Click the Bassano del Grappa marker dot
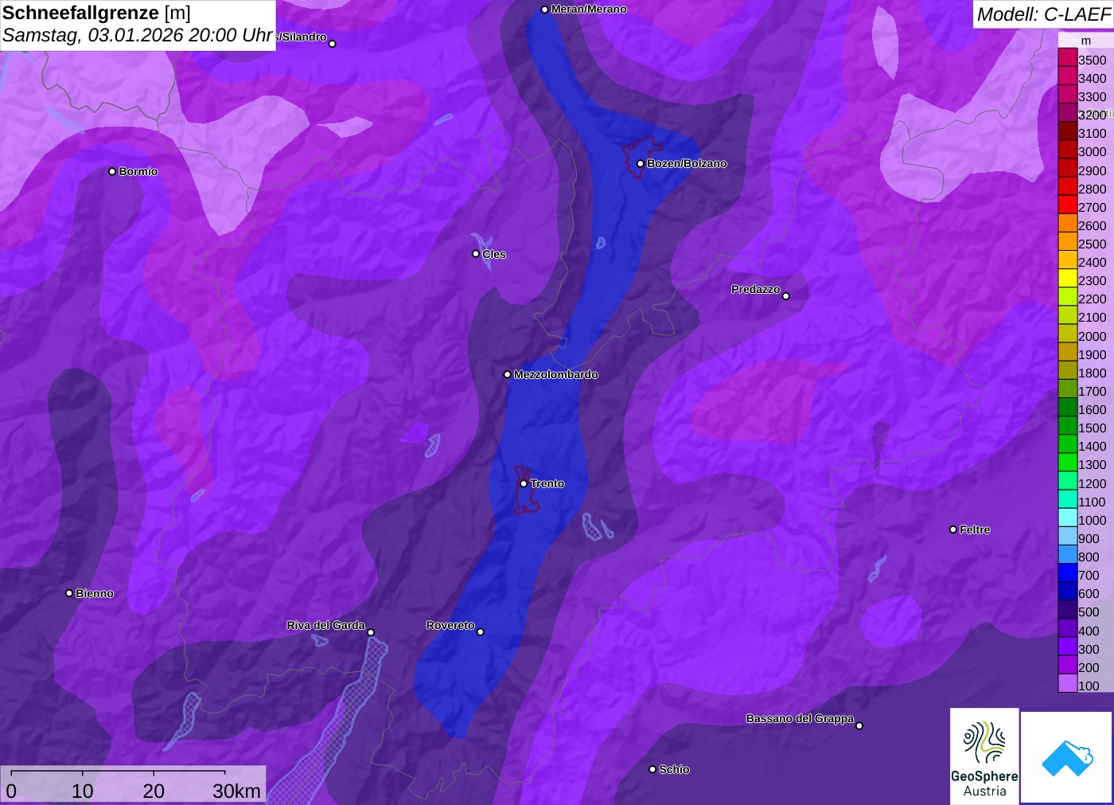Viewport: 1114px width, 805px height. pos(859,725)
